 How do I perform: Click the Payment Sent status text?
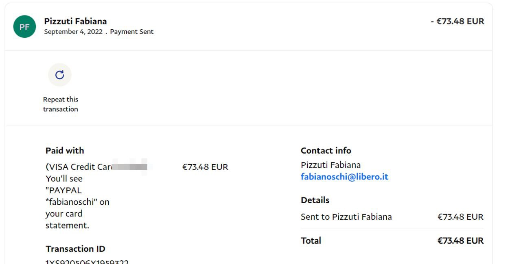point(131,32)
